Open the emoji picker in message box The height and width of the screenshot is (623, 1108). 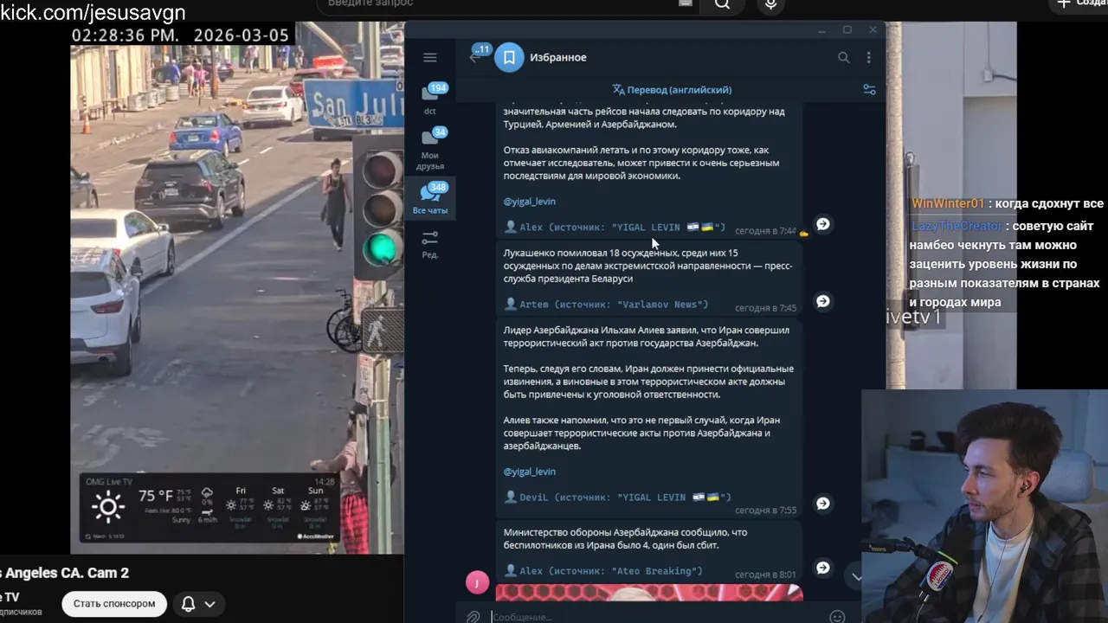pyautogui.click(x=837, y=617)
